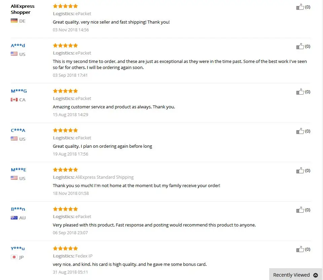The image size is (323, 280).
Task: Like M***E's review with thumbs-up
Action: click(x=300, y=170)
